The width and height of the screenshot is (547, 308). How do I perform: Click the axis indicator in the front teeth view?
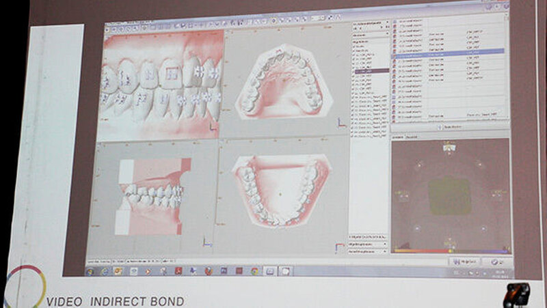(213, 126)
